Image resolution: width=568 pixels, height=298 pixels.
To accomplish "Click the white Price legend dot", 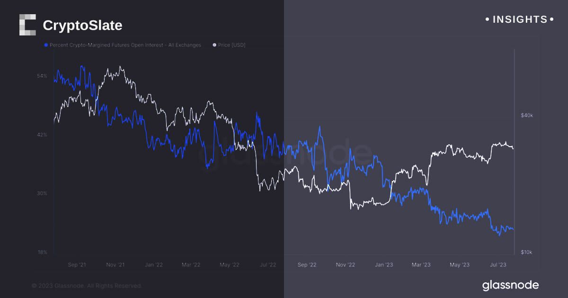I will [x=214, y=45].
